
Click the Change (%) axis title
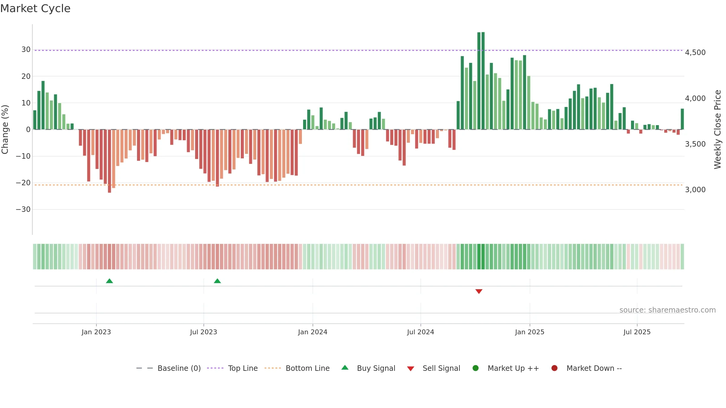[5, 129]
